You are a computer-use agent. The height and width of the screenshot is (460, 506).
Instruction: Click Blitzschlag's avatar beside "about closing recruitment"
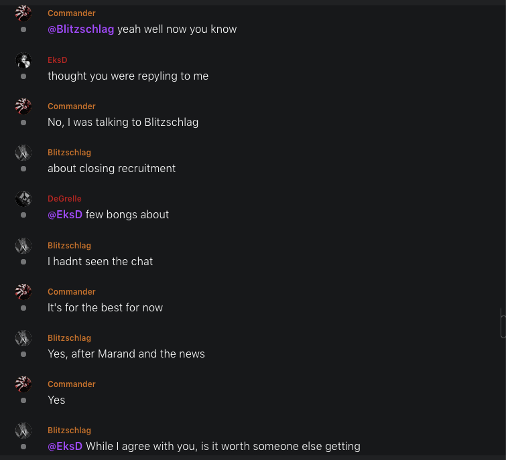[x=23, y=153]
